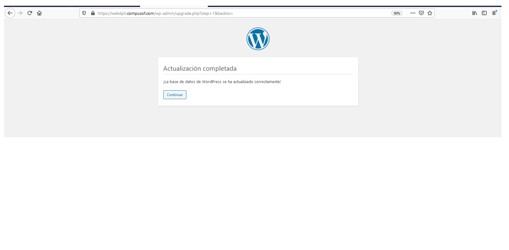
Task: Reload the current page
Action: (30, 13)
